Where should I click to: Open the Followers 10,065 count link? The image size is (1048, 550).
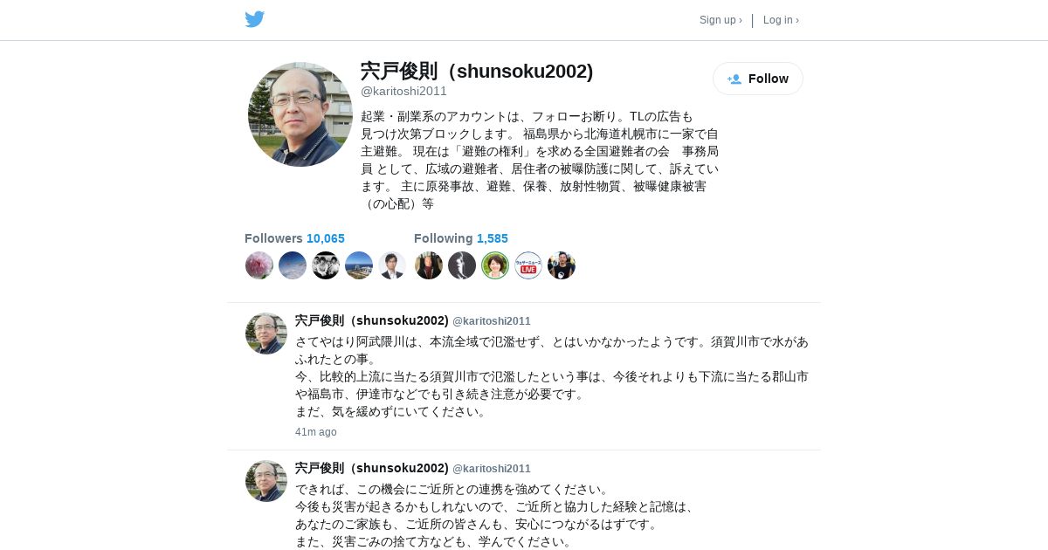coord(294,238)
